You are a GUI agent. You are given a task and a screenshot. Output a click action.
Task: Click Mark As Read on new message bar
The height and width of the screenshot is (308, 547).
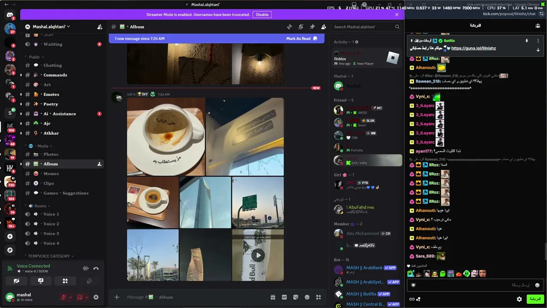[302, 38]
